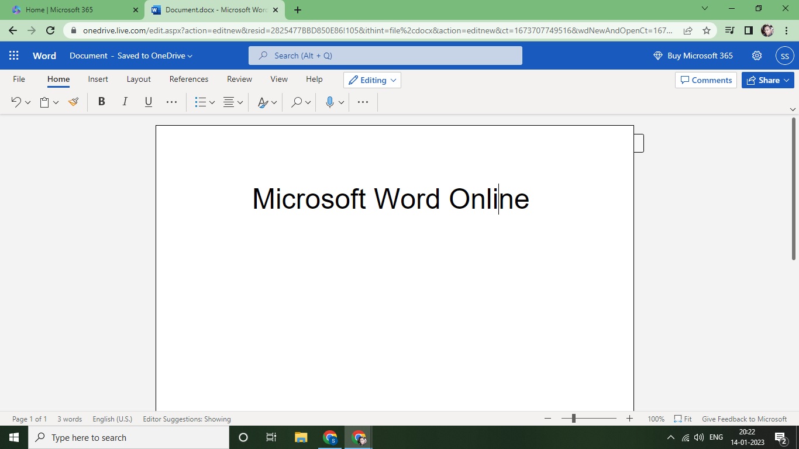Select the Format Painter brush icon
This screenshot has width=799, height=449.
click(73, 102)
